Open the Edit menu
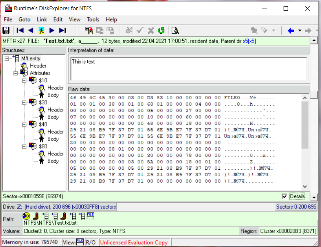This screenshot has width=321, height=247. [x=58, y=19]
